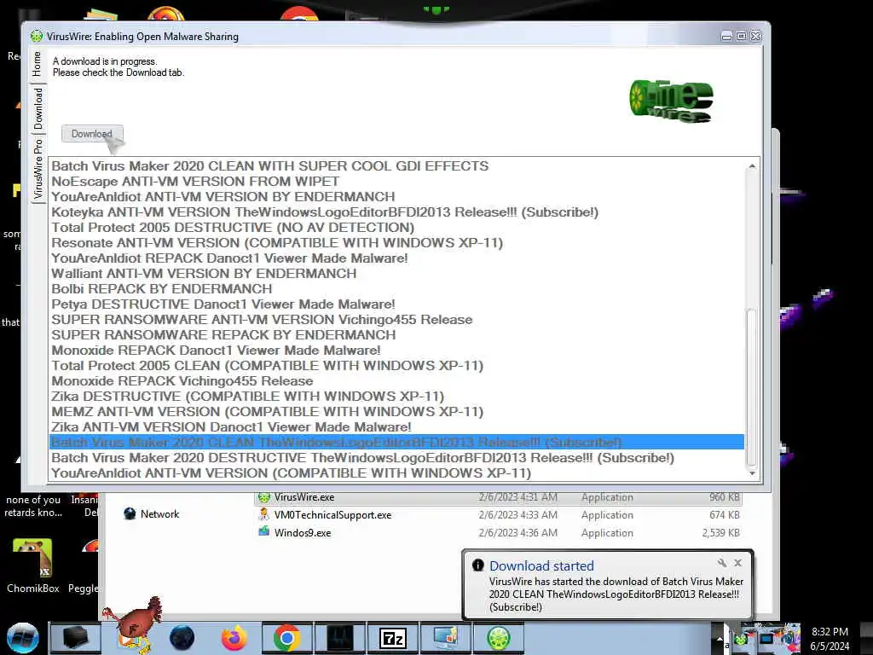873x655 pixels.
Task: Select YouAreAnIdiot ANTI-VM VERSION BY ENDERMANCH
Action: [x=397, y=197]
